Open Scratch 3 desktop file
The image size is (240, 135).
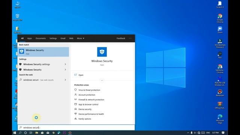220,4
